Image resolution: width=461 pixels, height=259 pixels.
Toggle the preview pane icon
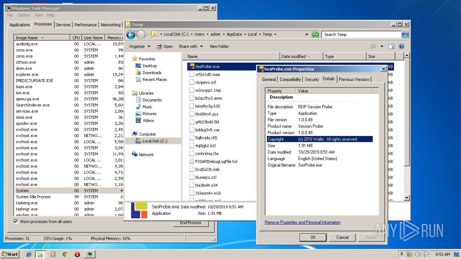[391, 46]
